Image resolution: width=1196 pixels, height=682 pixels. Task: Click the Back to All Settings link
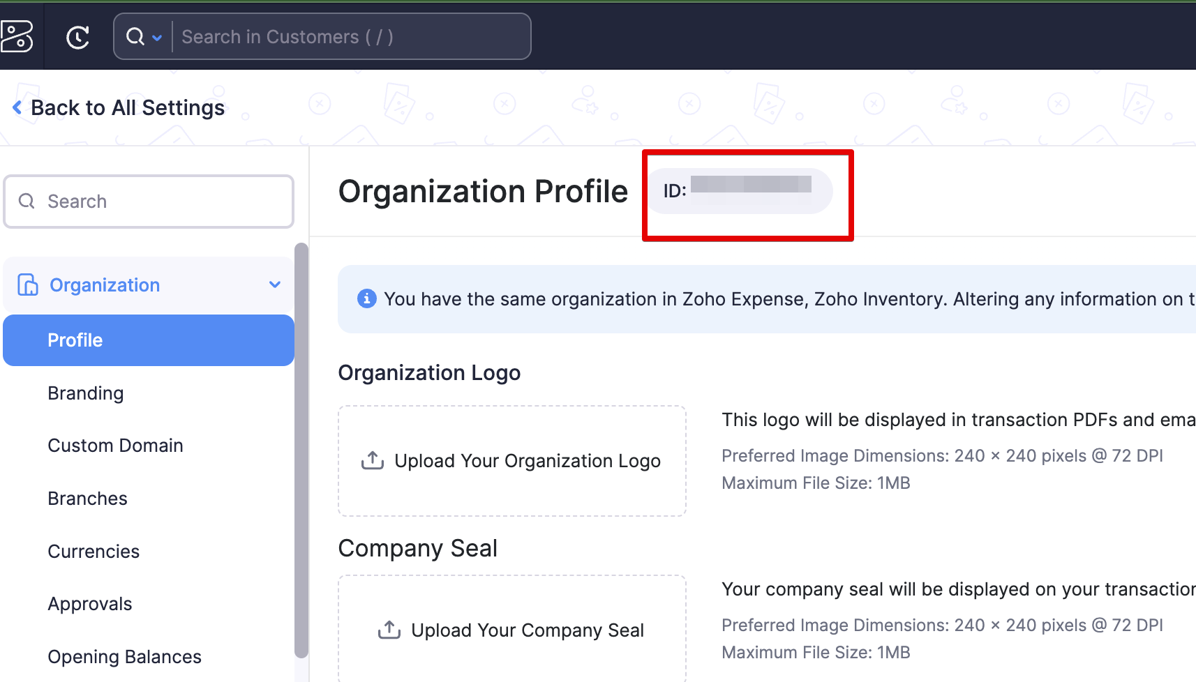coord(128,108)
